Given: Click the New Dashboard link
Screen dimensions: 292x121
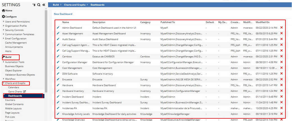Looking at the screenshot, I should click(63, 14).
